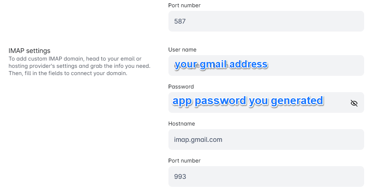Place cursor on the 587 value

tap(180, 21)
